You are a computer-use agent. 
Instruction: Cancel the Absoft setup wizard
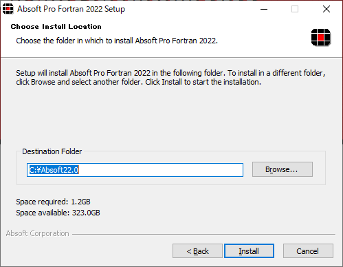click(x=308, y=251)
